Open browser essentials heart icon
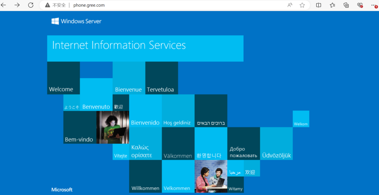Viewport: 379px width, 195px height. point(360,5)
